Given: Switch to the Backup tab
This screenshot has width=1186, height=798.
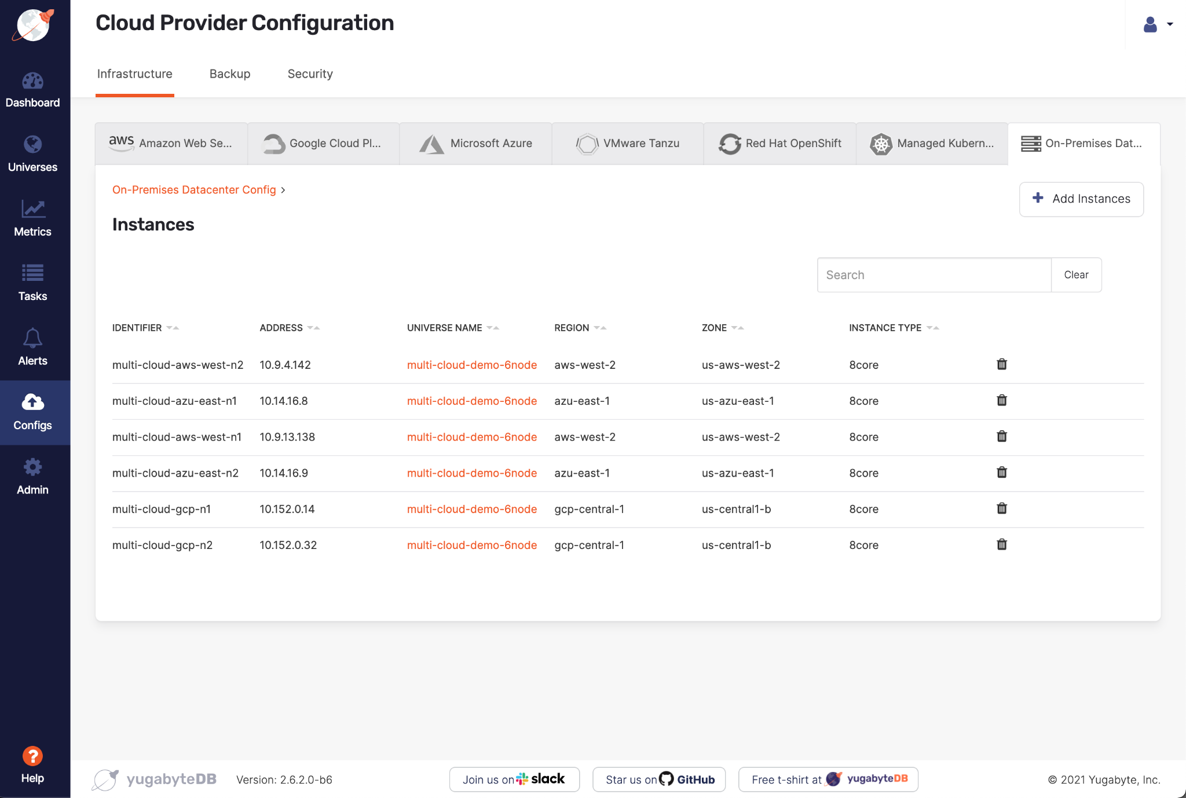Looking at the screenshot, I should 230,74.
